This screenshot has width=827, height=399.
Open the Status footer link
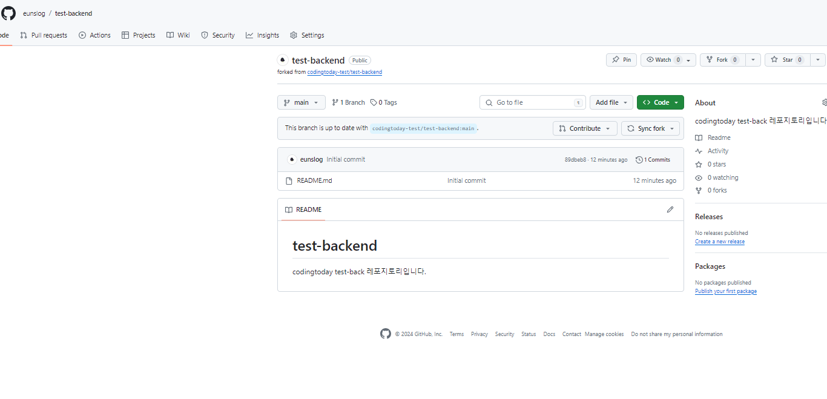click(529, 334)
